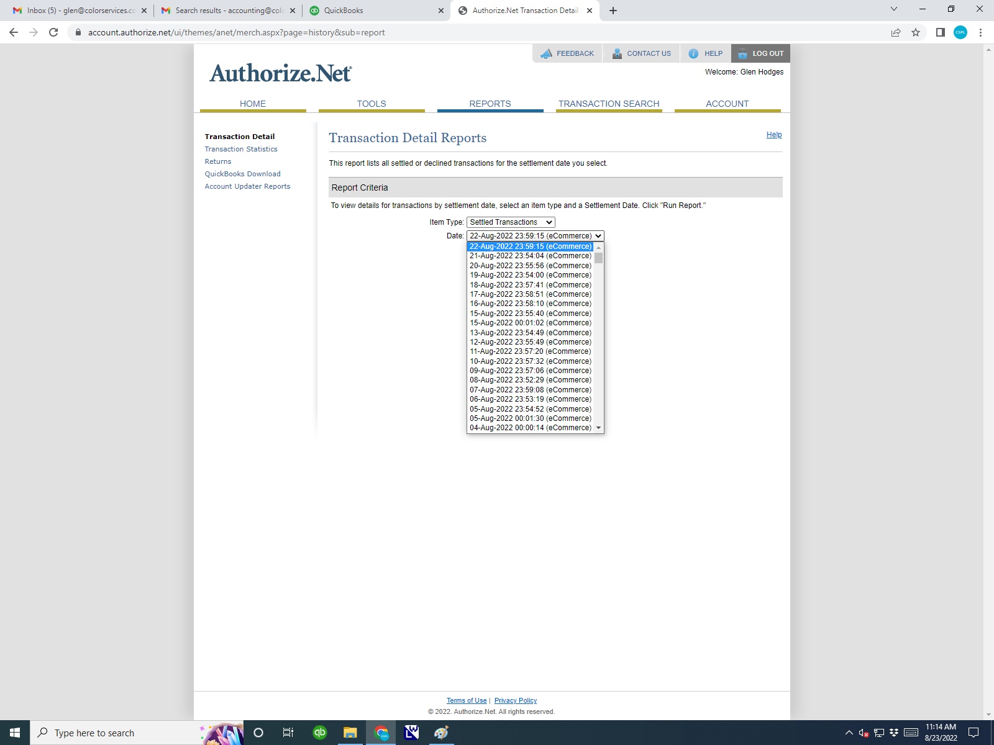Click the Contact Us person icon
The width and height of the screenshot is (994, 745).
(617, 54)
